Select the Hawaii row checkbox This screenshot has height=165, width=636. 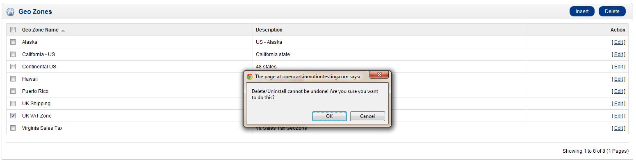(13, 79)
